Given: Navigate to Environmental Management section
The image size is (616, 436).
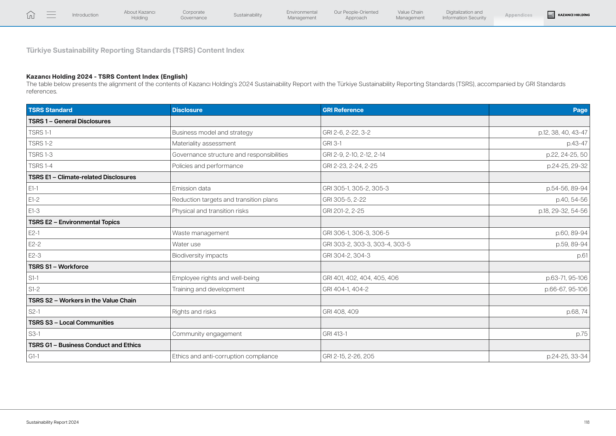Looking at the screenshot, I should tap(302, 15).
